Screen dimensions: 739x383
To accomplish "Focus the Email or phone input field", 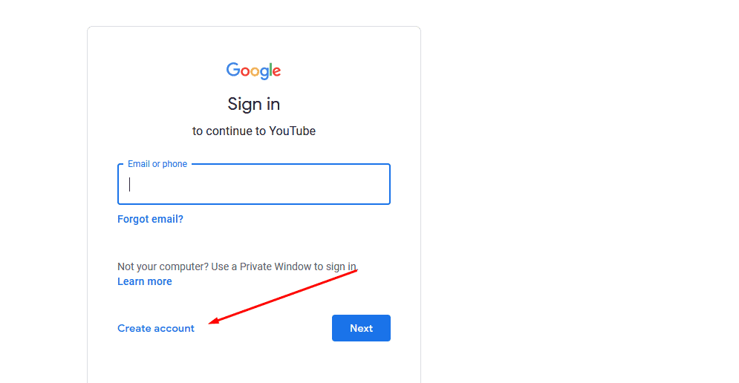I will coord(254,184).
